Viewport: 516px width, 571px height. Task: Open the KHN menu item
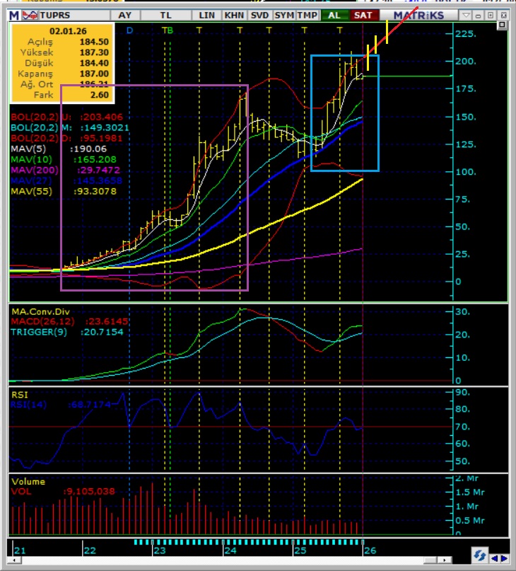coord(233,15)
